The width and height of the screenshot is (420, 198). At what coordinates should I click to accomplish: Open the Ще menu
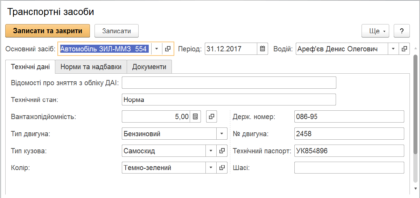(376, 31)
